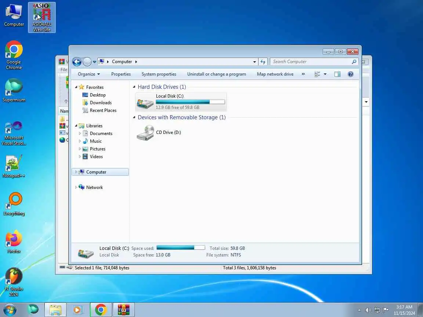Expand the Documents library node
This screenshot has height=317, width=423.
tap(80, 134)
